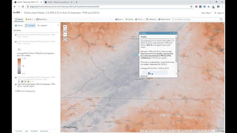Go back in browser history

point(15,7)
